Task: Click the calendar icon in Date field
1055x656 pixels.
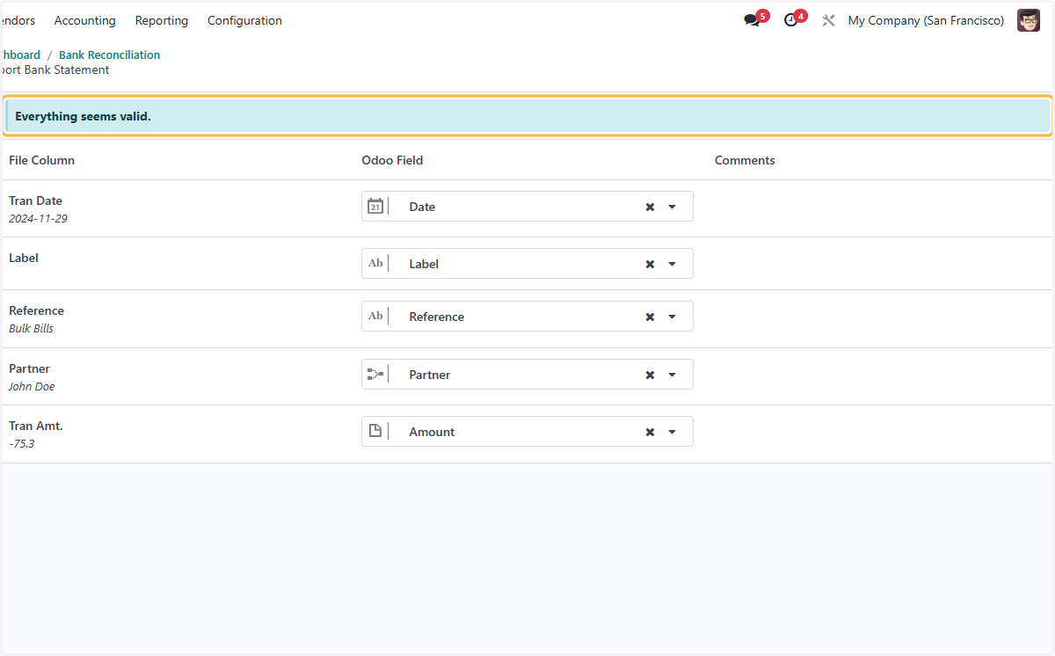Action: [x=375, y=207]
